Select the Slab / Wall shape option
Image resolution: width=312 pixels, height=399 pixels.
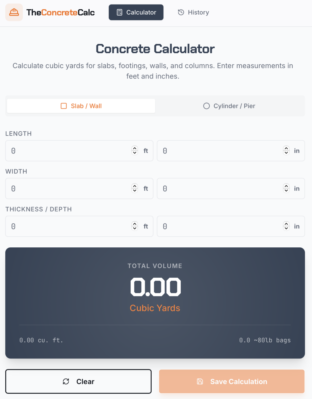tap(81, 106)
